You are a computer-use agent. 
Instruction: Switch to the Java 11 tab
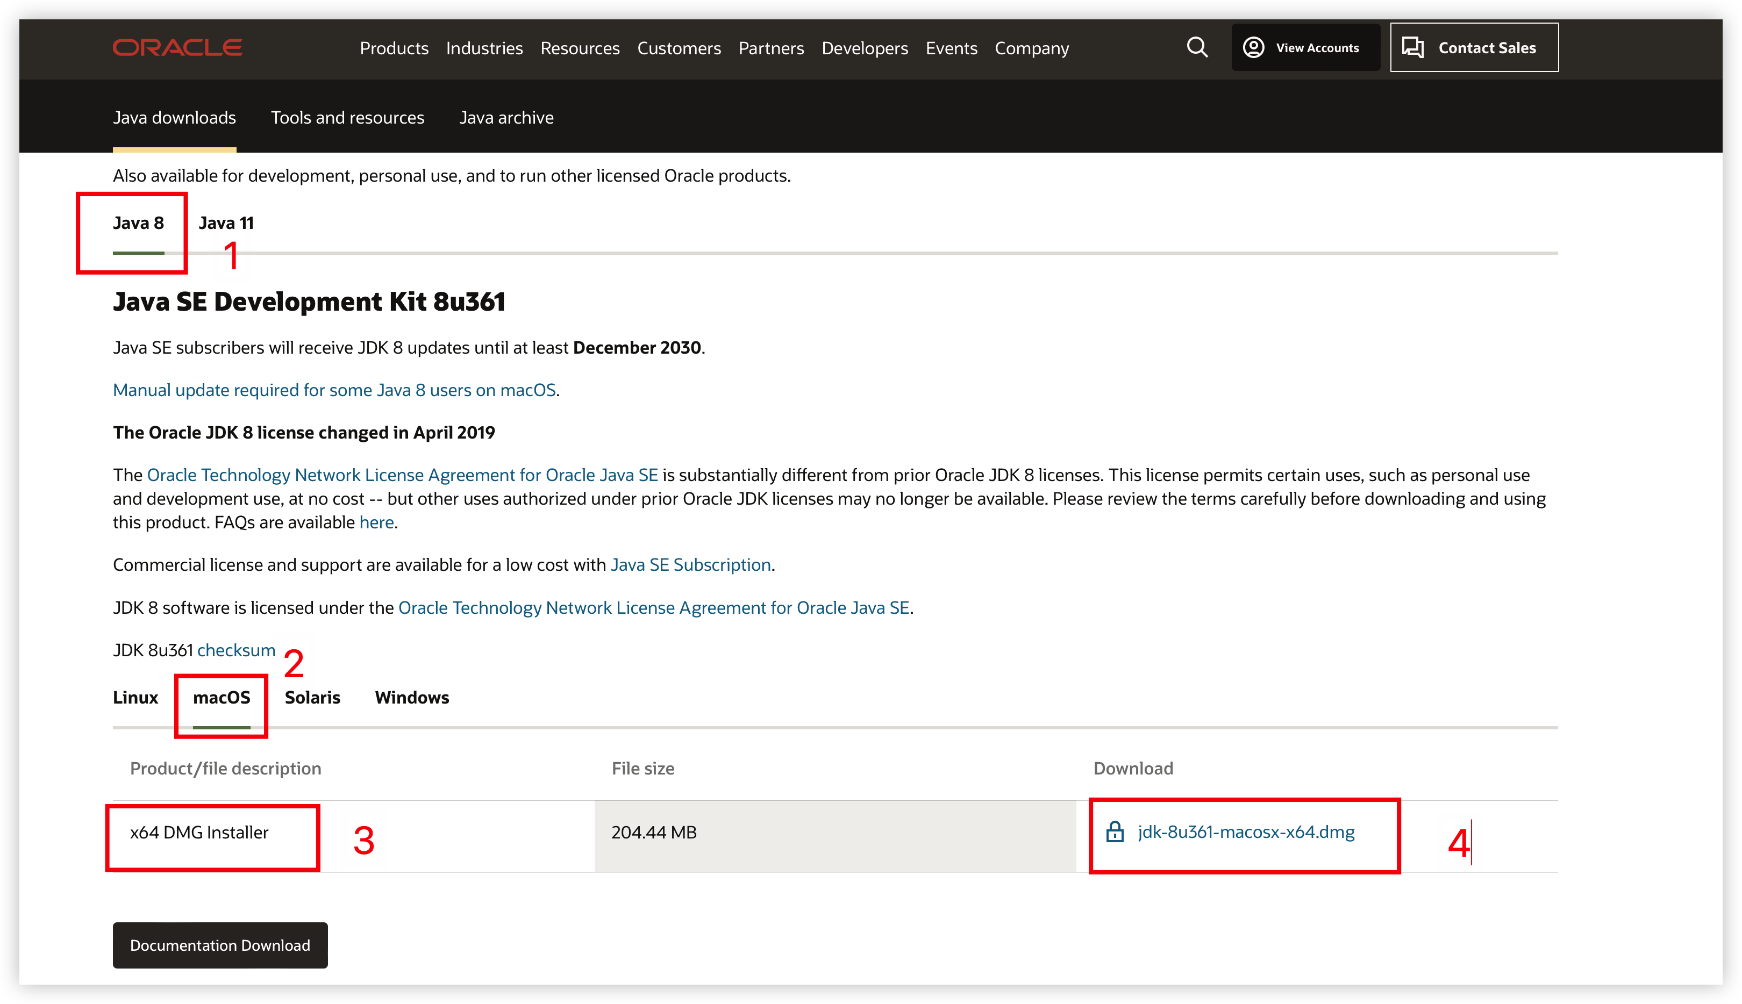point(226,223)
